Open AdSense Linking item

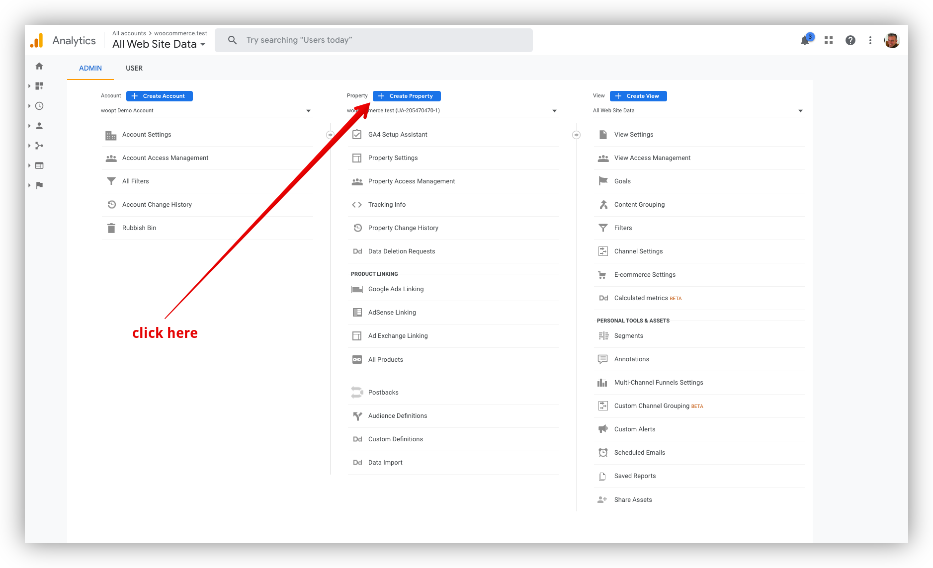point(453,313)
